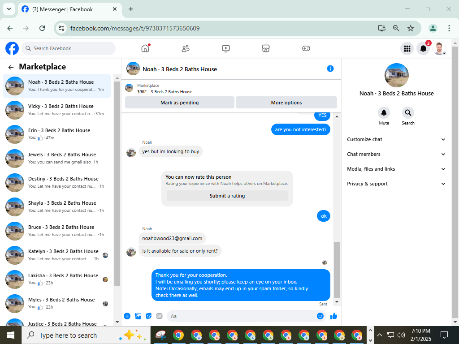Click the noahbwood23@gmail.com message
Screen dimensions: 459x344
172,238
